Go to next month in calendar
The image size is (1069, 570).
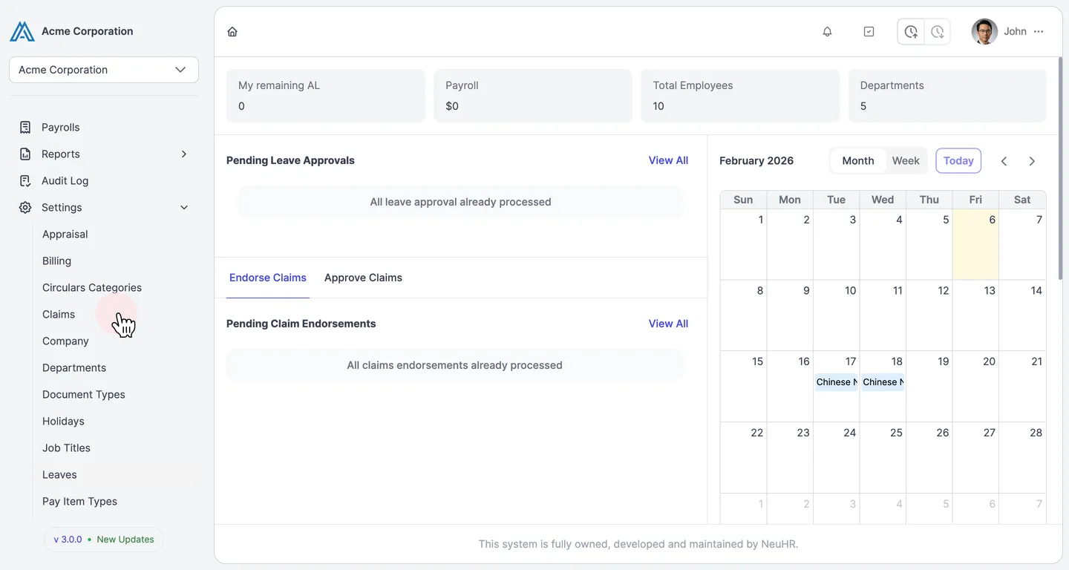pyautogui.click(x=1032, y=161)
